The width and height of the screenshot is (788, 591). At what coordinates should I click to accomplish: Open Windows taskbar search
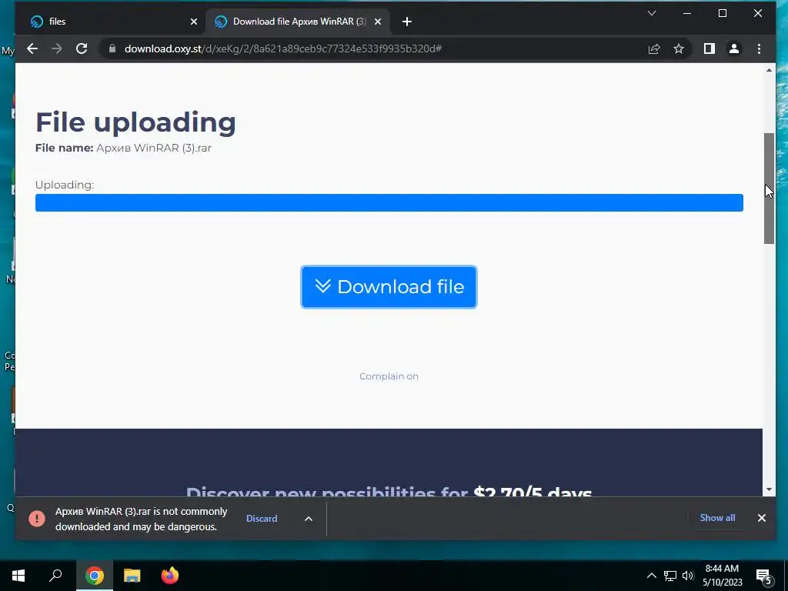(55, 576)
